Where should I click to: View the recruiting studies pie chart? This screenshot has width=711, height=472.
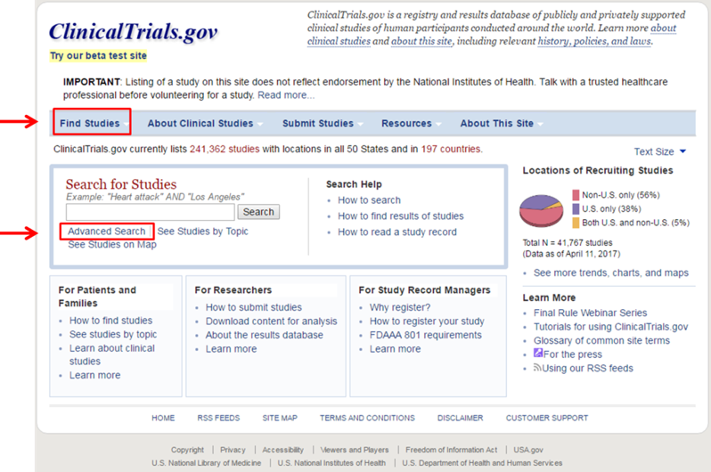[541, 210]
